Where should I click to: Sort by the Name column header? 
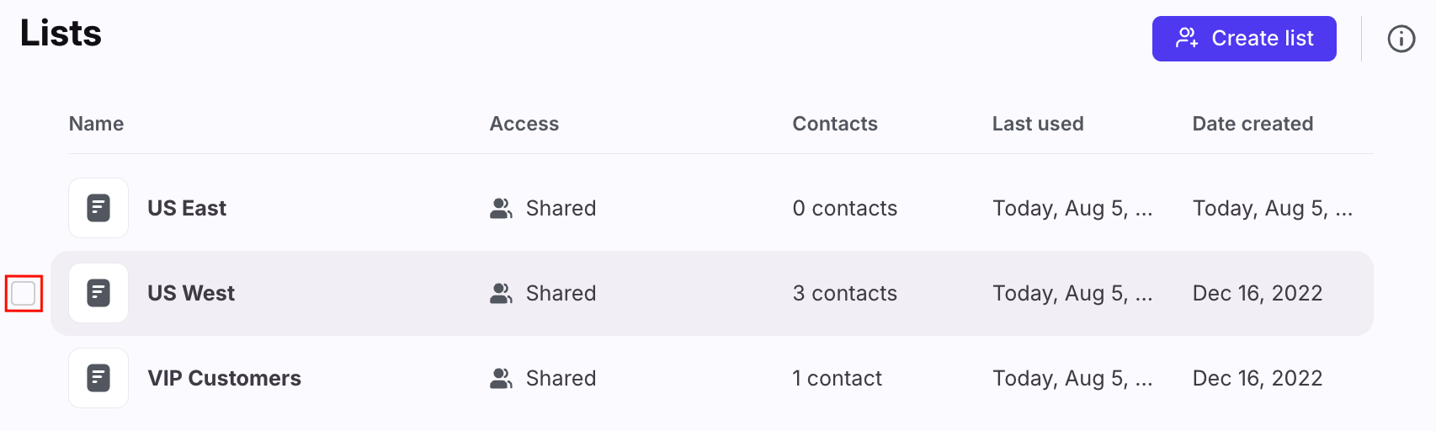tap(96, 124)
